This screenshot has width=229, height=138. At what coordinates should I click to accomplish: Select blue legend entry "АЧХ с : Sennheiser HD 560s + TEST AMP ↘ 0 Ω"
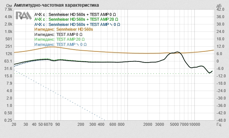(x=77, y=24)
